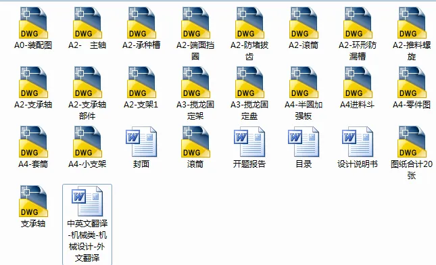Click the A4进料斗 DWG file icon
436x265 pixels.
(x=358, y=82)
